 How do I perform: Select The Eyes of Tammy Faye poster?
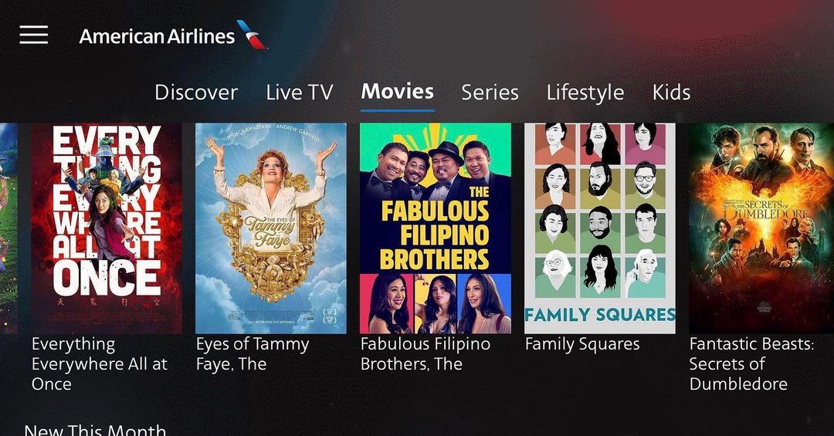click(271, 228)
